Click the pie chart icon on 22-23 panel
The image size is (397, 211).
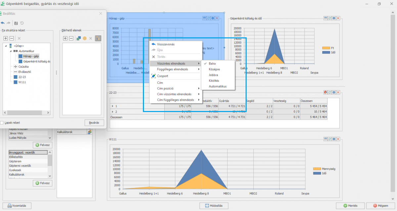point(326,92)
